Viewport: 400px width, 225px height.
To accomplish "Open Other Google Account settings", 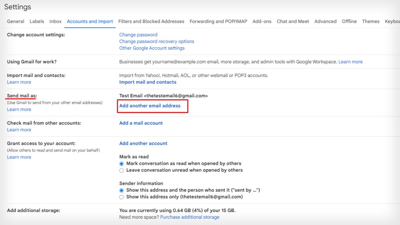I will (x=152, y=48).
